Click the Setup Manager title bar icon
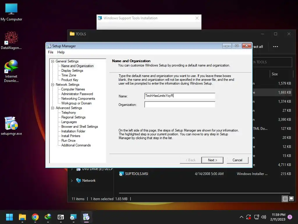The width and height of the screenshot is (298, 224). (x=49, y=46)
